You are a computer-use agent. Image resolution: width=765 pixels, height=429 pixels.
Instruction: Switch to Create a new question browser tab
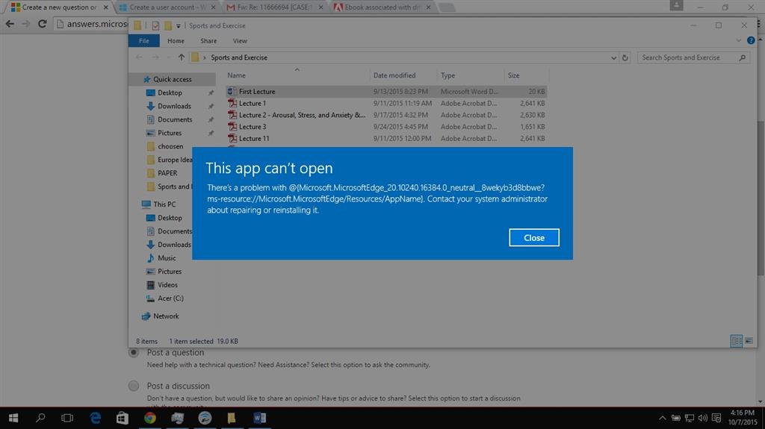coord(58,7)
